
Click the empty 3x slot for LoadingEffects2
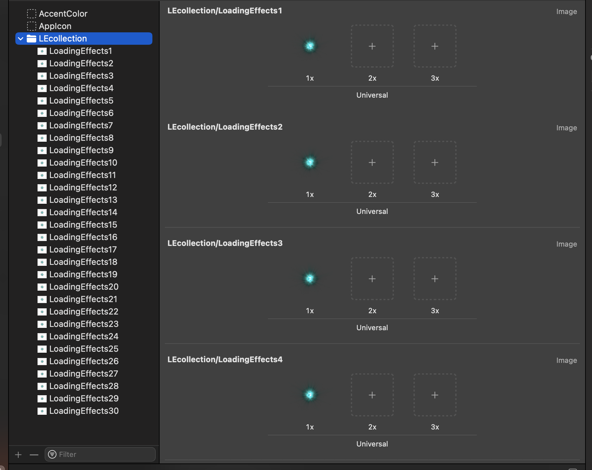435,162
